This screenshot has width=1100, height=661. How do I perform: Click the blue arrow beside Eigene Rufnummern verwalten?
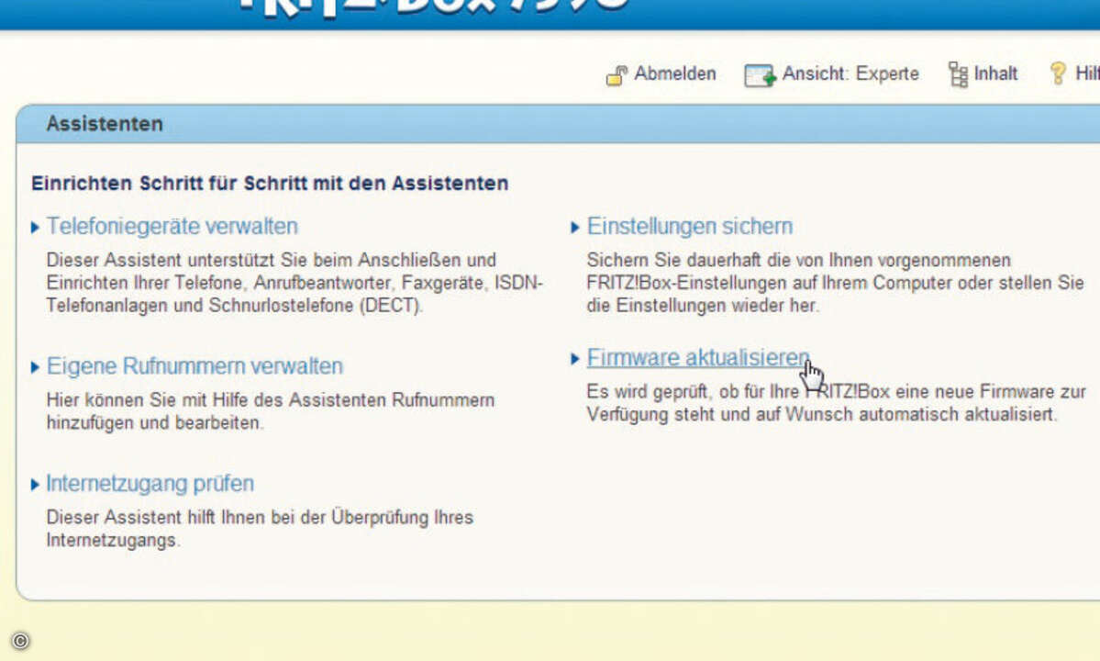[x=35, y=365]
